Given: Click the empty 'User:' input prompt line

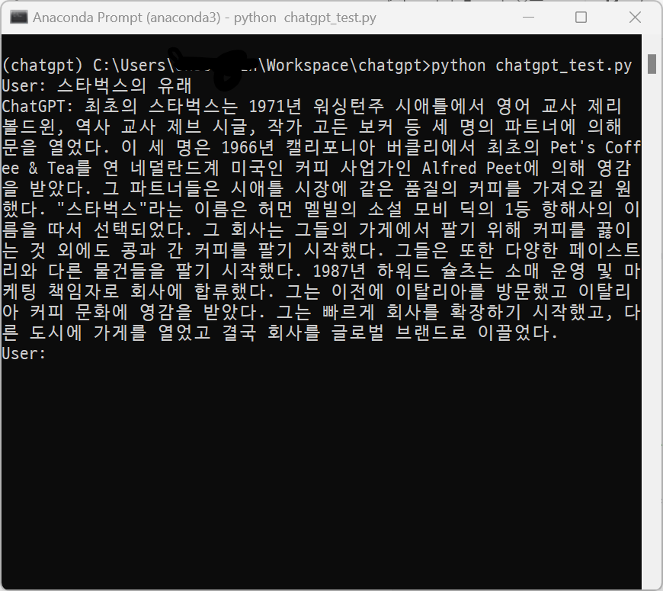Looking at the screenshot, I should tap(24, 353).
